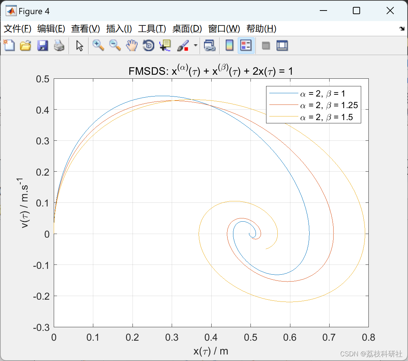Insert a colorbar via the toolbar icon

[x=229, y=45]
